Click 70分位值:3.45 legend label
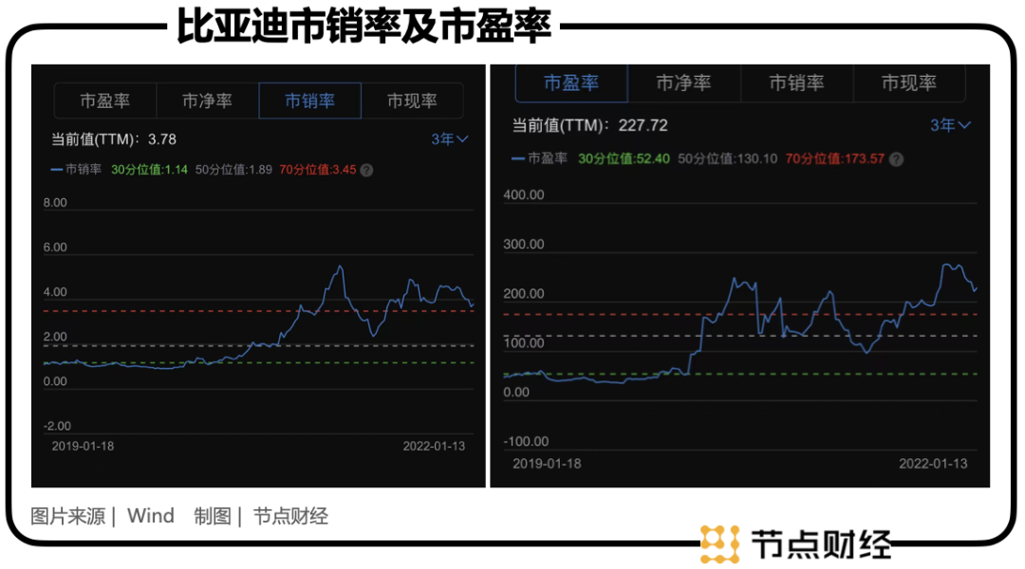1025x569 pixels. pyautogui.click(x=318, y=170)
